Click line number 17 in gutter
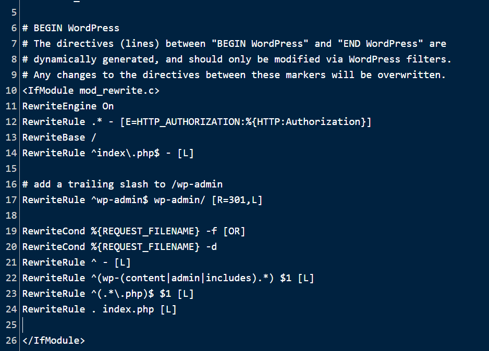This screenshot has width=489, height=351. tap(11, 200)
